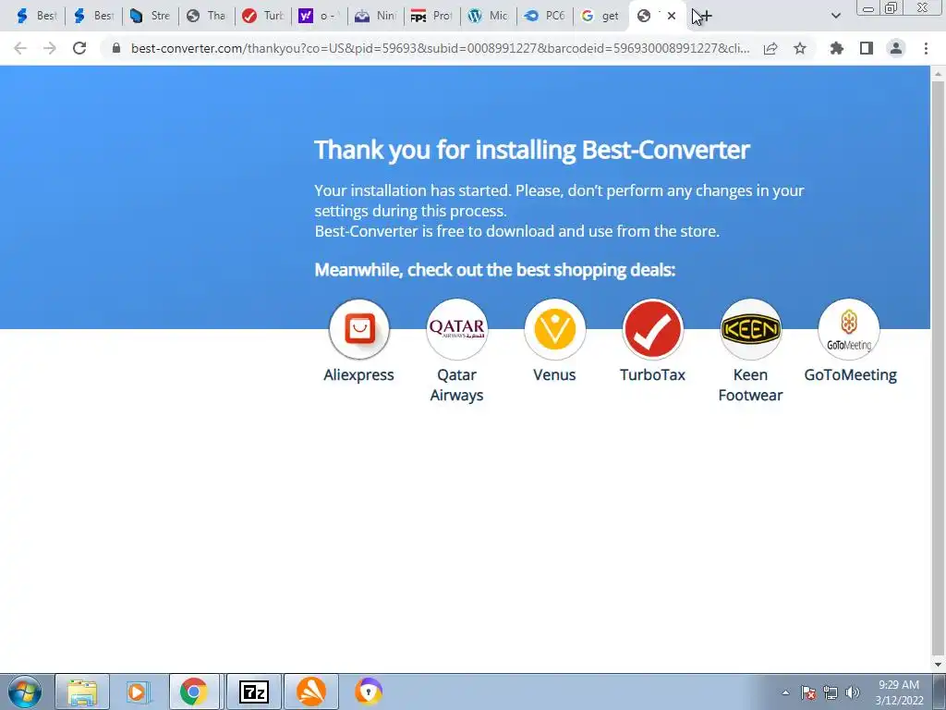Switch to the FPS Prot tab
Screen dimensions: 946x710
coord(432,16)
